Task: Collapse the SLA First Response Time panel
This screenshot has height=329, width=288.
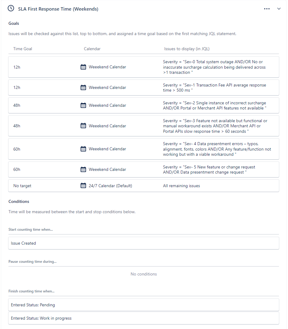Action: [x=279, y=9]
